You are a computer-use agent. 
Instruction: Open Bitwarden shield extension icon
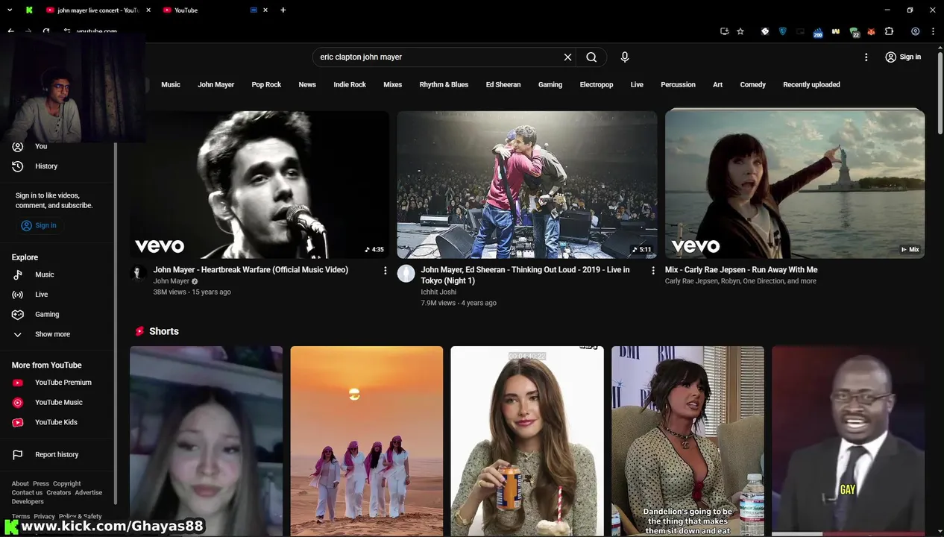click(x=782, y=31)
